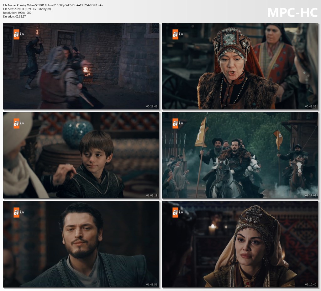Open the night battle thumbnail at 00:21:46

coord(81,66)
